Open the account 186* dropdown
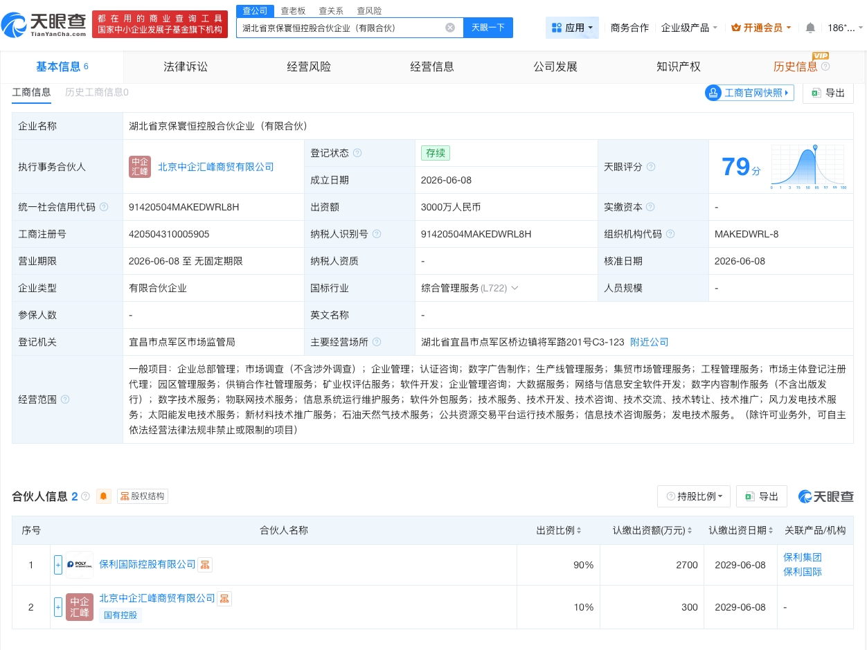The image size is (867, 650). pos(845,28)
